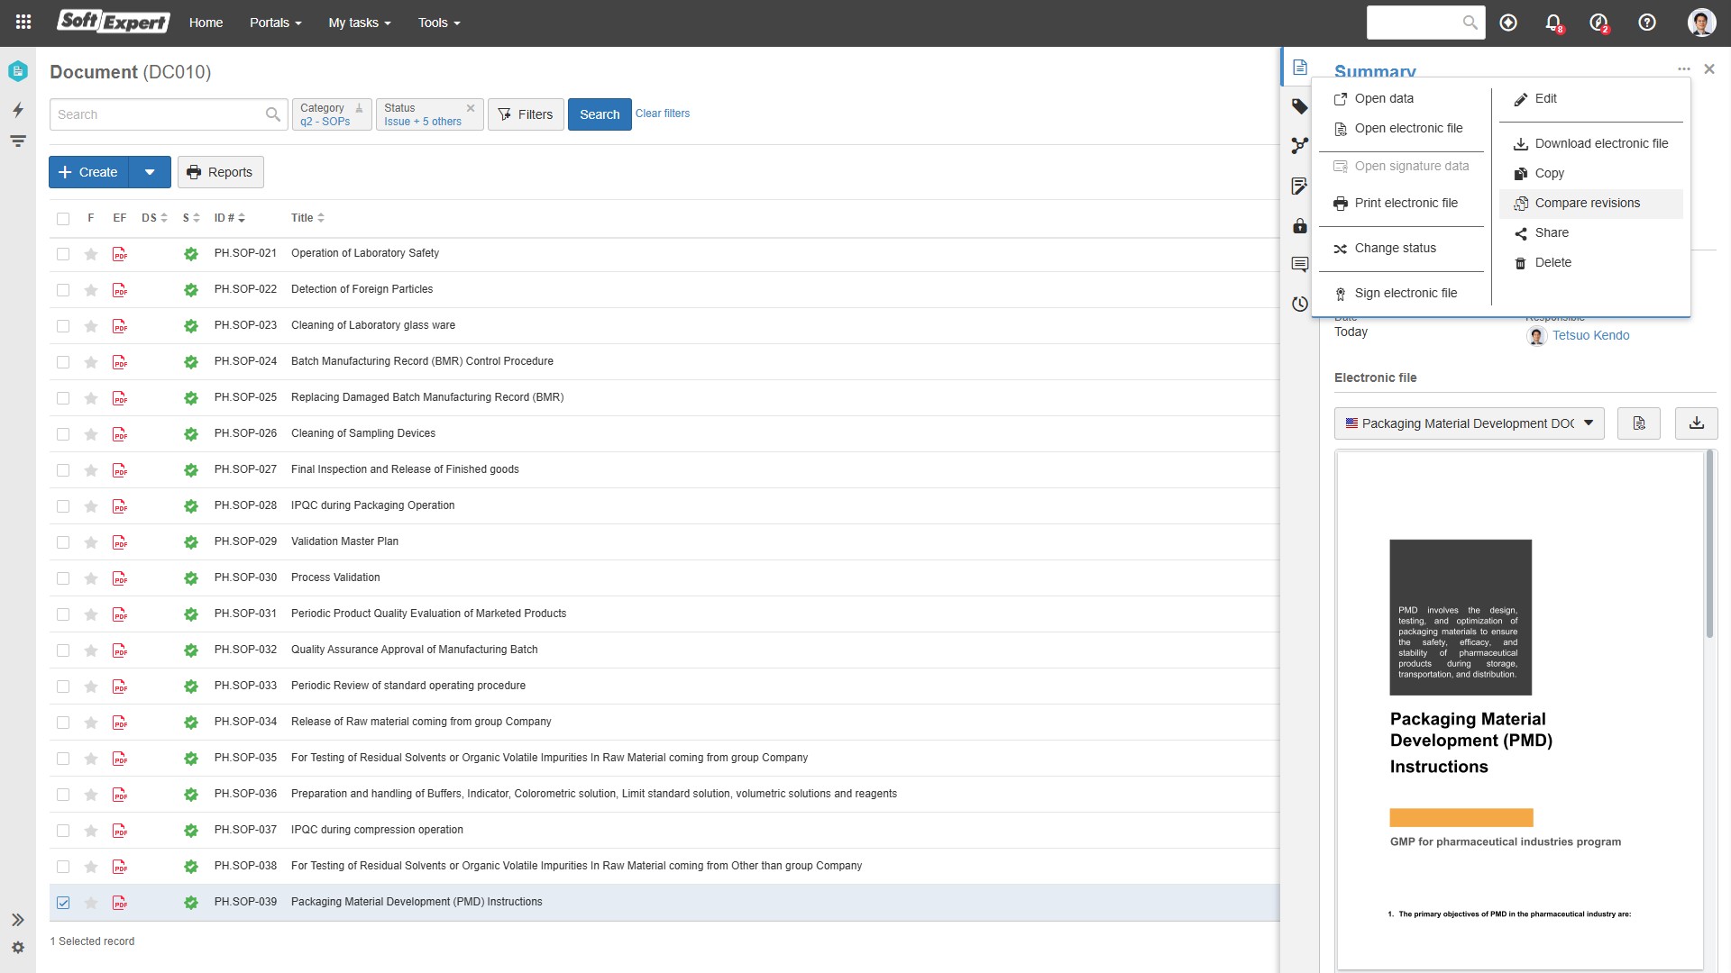Select Compare revisions menu item
This screenshot has height=973, width=1731.
[x=1590, y=204]
